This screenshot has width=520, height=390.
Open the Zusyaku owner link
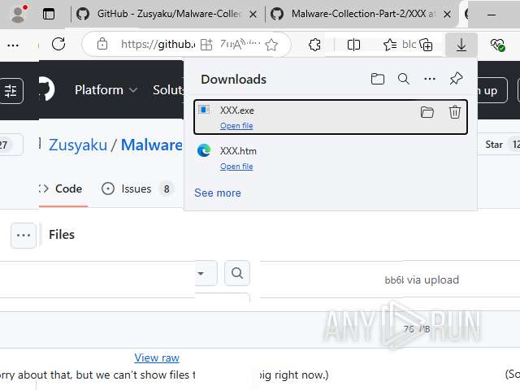pos(78,145)
